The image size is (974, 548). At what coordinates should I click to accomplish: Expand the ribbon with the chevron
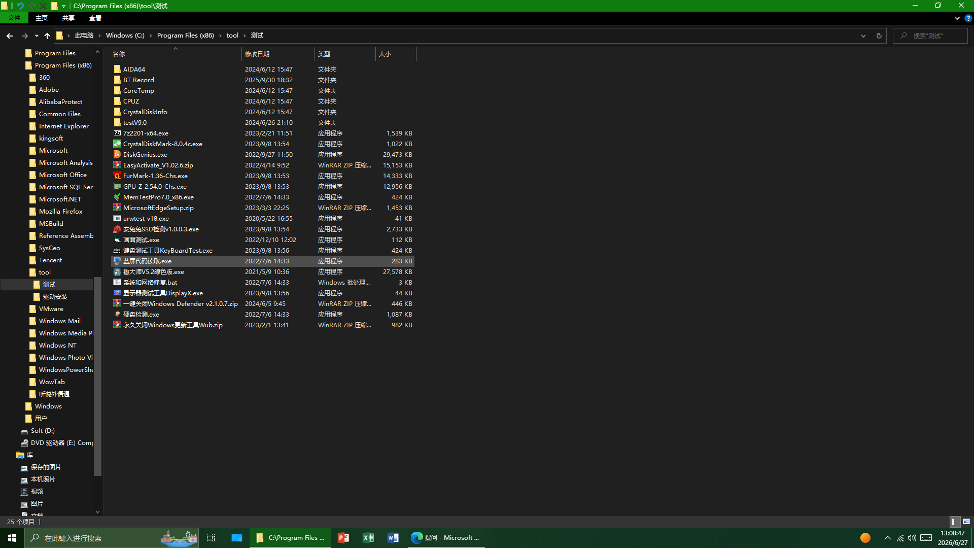[957, 18]
